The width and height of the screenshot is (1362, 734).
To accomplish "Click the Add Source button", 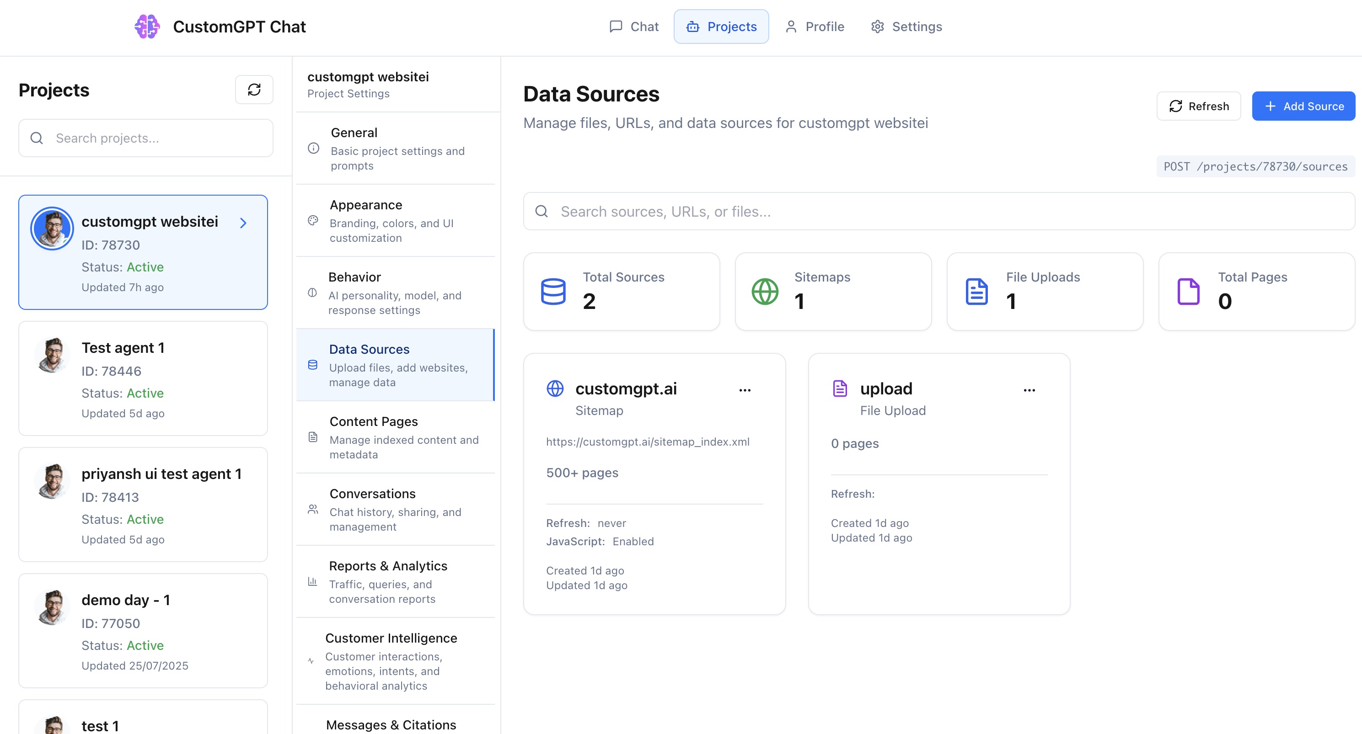I will 1303,106.
